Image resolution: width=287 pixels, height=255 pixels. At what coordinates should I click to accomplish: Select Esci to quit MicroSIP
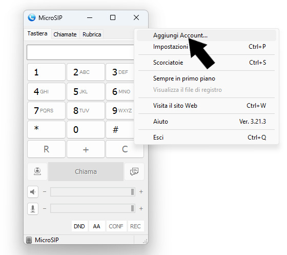point(207,138)
